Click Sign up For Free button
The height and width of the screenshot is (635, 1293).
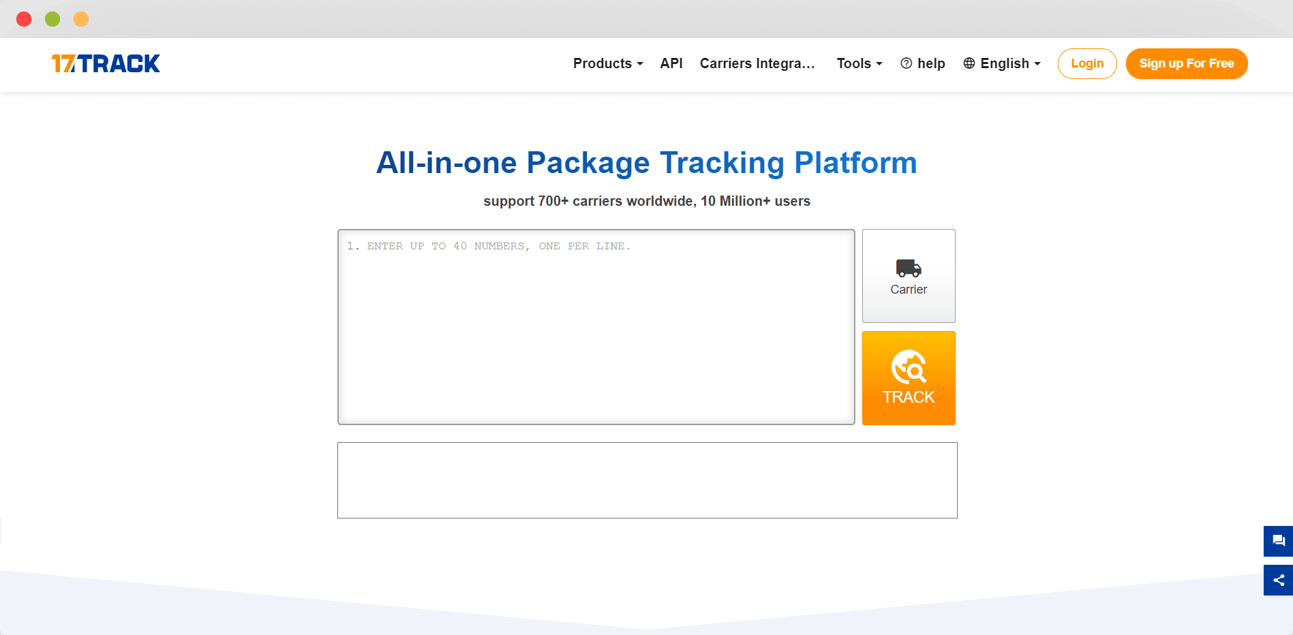click(1187, 63)
